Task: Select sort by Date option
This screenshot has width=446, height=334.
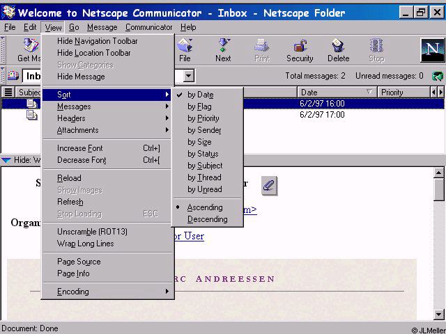Action: (x=208, y=95)
